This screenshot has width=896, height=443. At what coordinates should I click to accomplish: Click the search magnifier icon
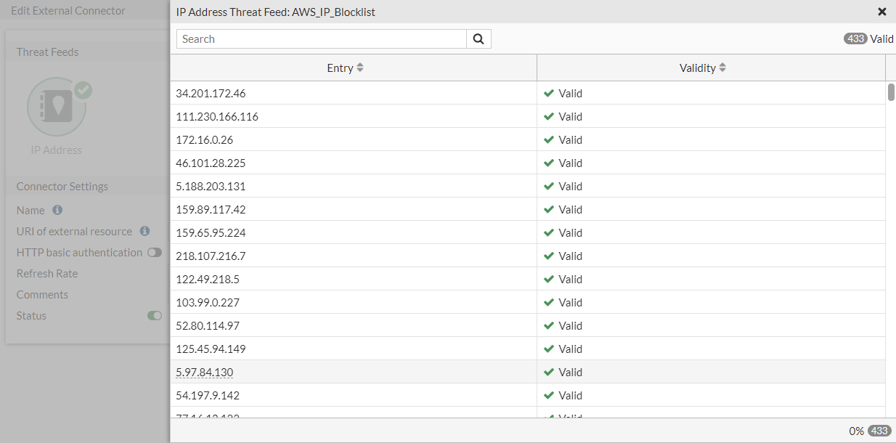click(x=478, y=39)
